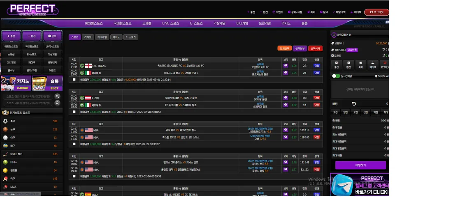The height and width of the screenshot is (197, 474).
Task: Switch to the E-스포츠 history tab
Action: point(130,37)
